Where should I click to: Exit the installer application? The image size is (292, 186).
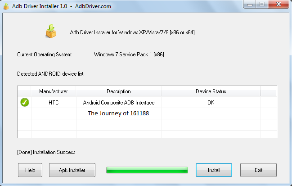click(x=258, y=170)
